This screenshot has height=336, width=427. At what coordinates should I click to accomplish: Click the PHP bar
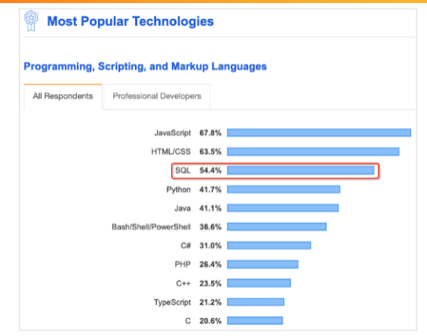pyautogui.click(x=262, y=265)
